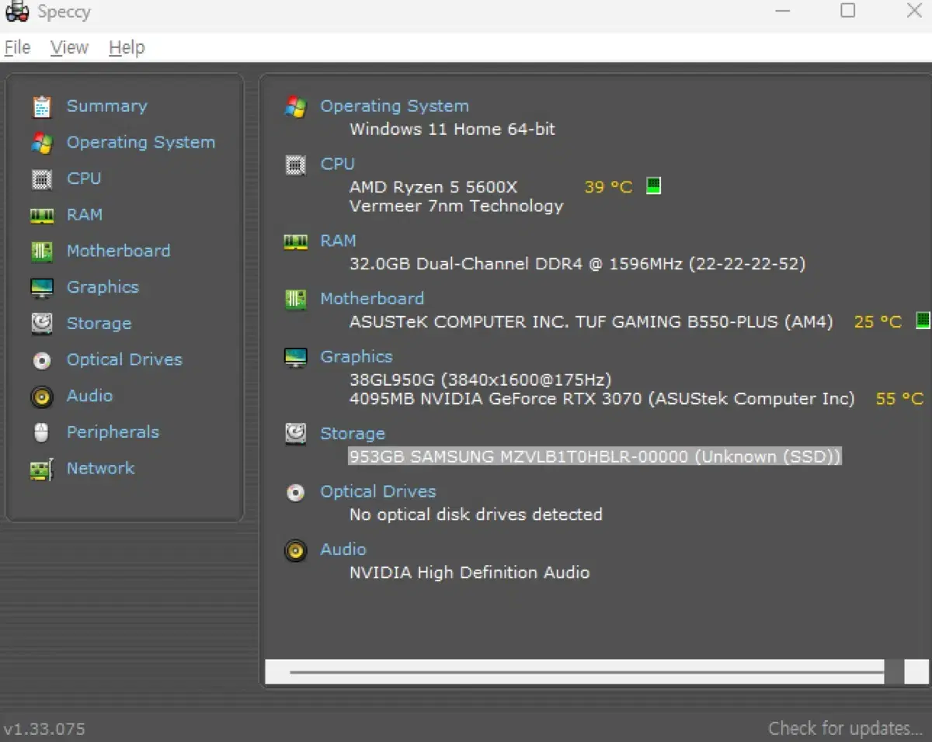This screenshot has width=932, height=742.
Task: Click the Audio heading link in summary
Action: tap(343, 550)
